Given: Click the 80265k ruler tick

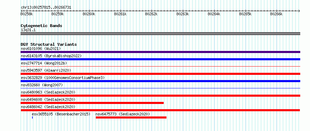Looking at the screenshot, I should [245, 14].
